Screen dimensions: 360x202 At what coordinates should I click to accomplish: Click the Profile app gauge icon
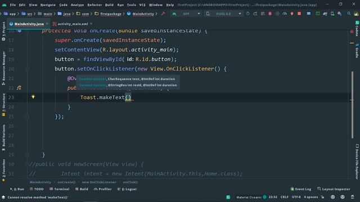pyautogui.click(x=285, y=13)
